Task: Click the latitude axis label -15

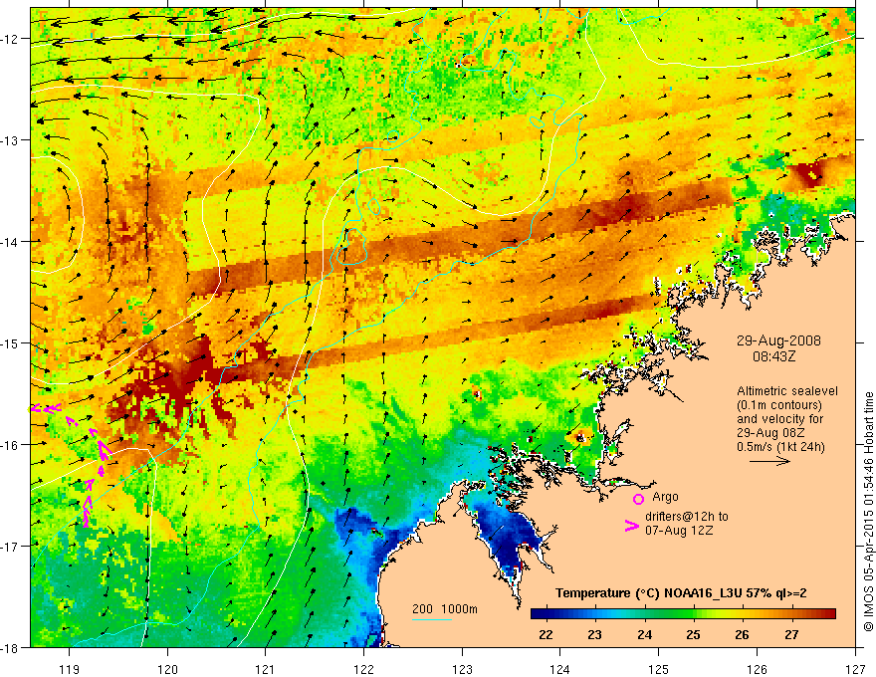Action: point(11,342)
